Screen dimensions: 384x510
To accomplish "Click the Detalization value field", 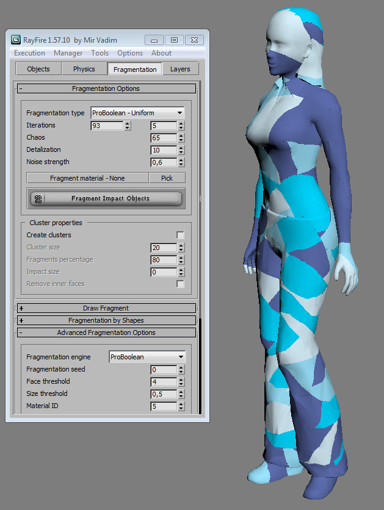I will (x=164, y=150).
